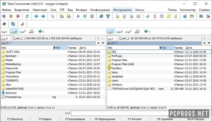The image size is (212, 122).
Task: Select the TORRENTS folder in left panel
Action: coord(53,81)
